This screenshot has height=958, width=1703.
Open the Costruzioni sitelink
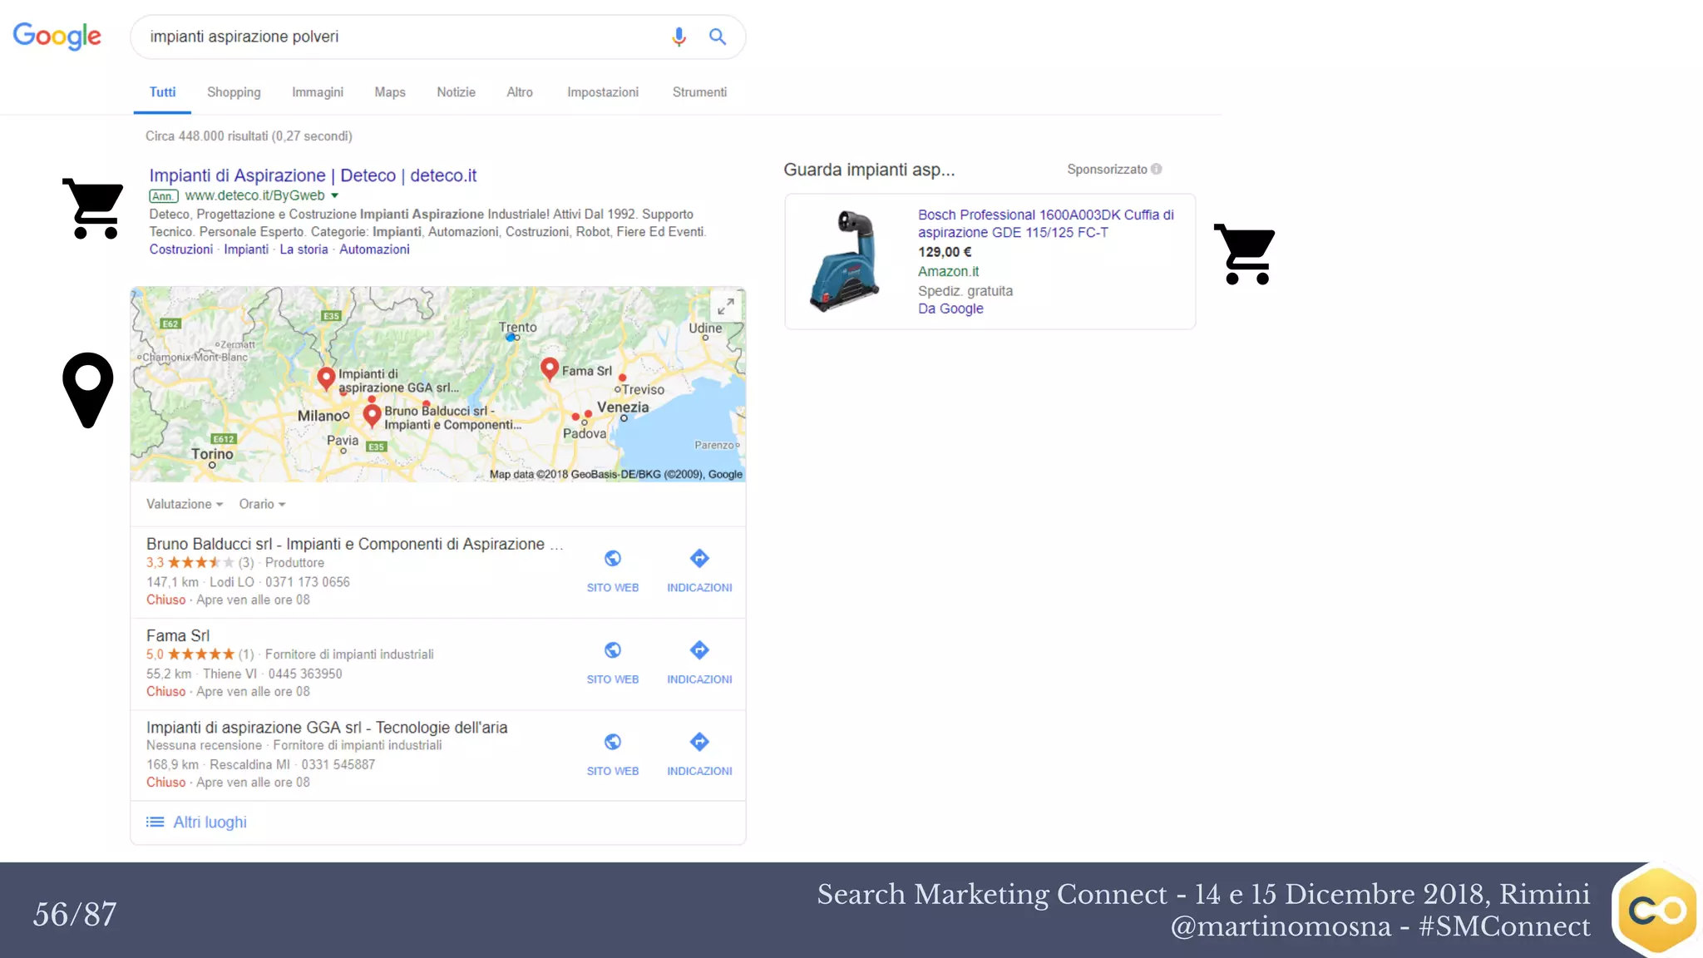[181, 249]
